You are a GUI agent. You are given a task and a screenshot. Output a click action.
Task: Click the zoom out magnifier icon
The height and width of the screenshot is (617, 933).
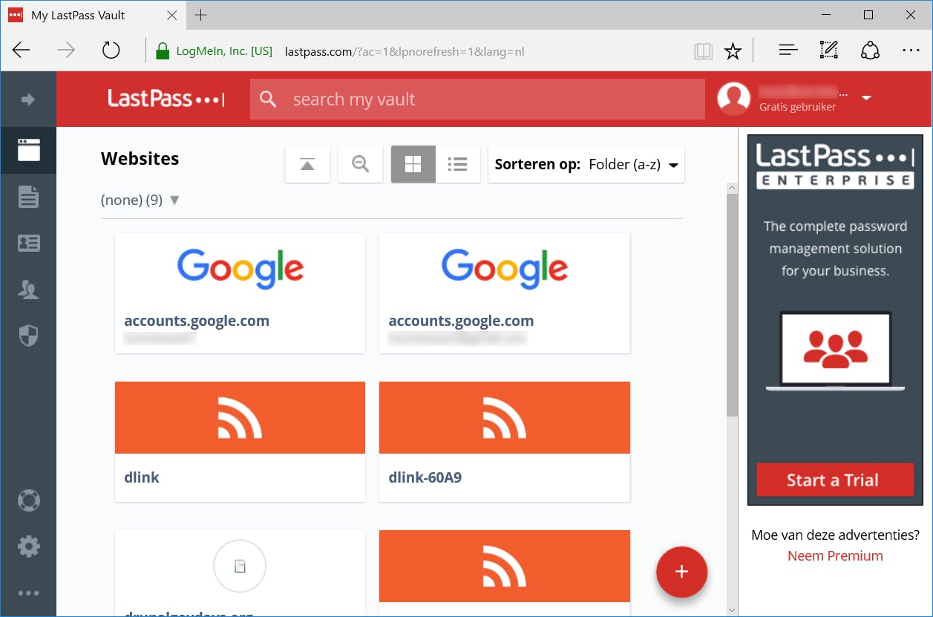[361, 164]
